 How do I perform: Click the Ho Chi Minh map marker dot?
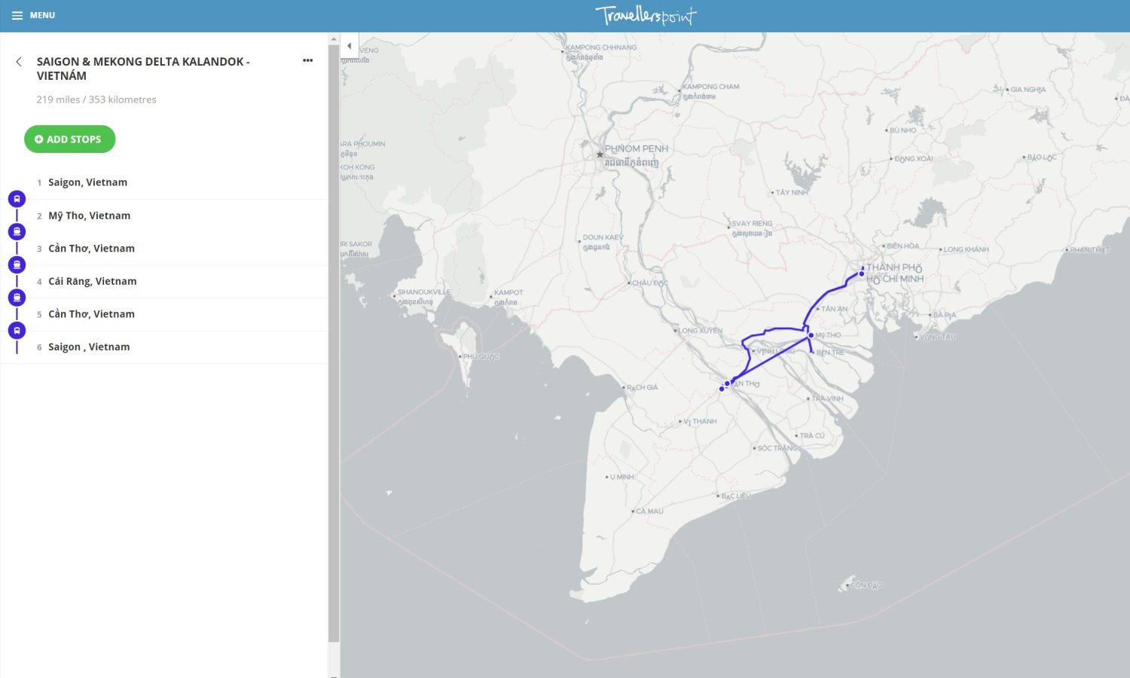pos(862,273)
